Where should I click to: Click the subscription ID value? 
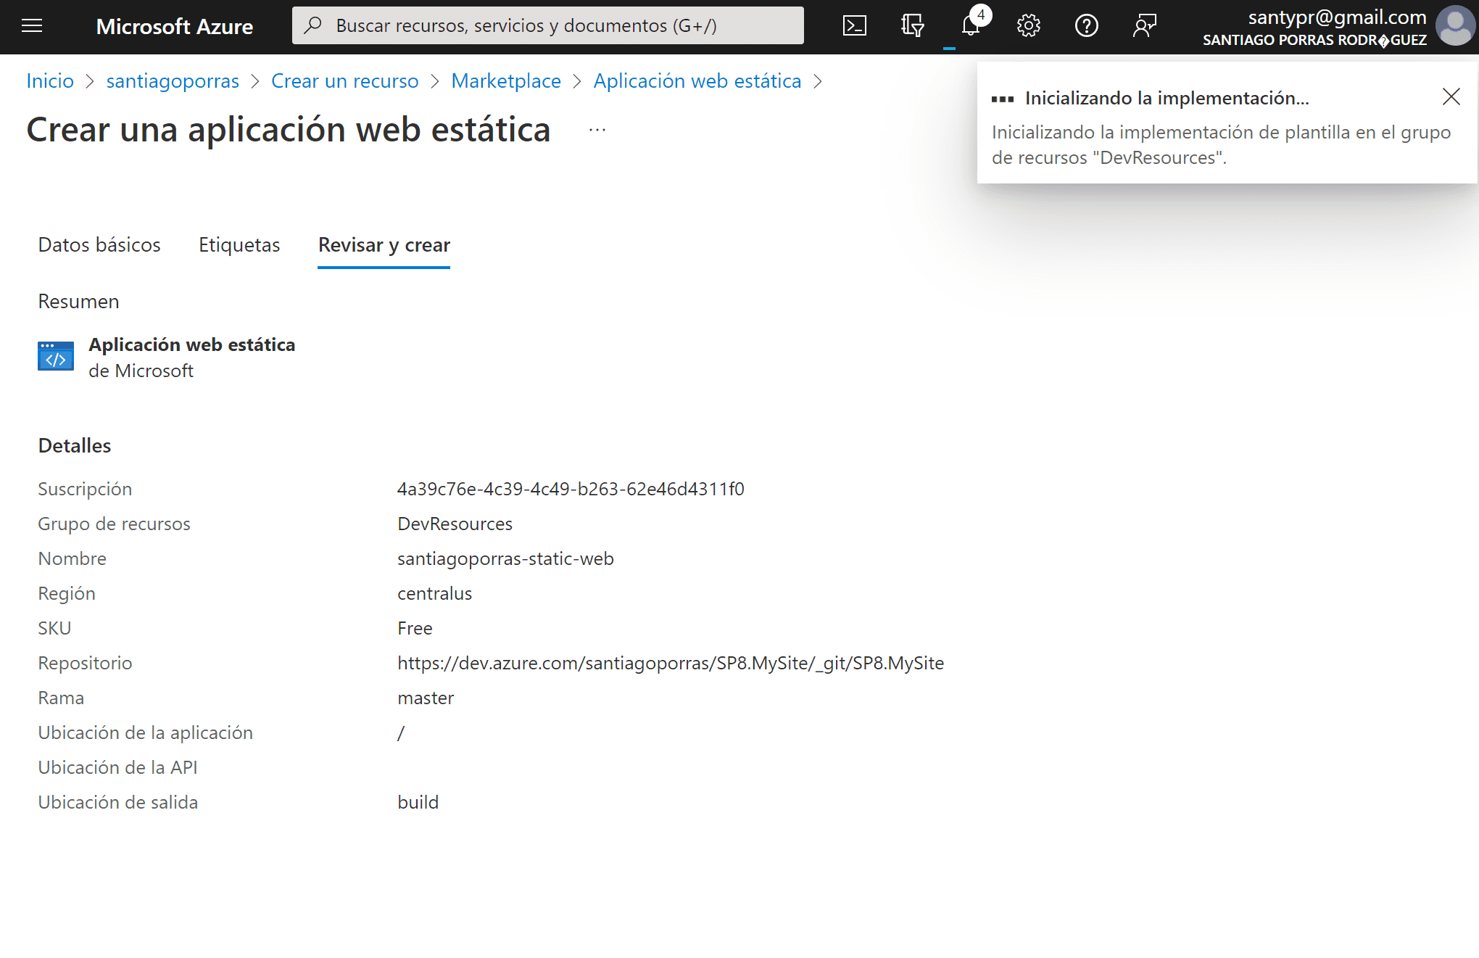(571, 489)
